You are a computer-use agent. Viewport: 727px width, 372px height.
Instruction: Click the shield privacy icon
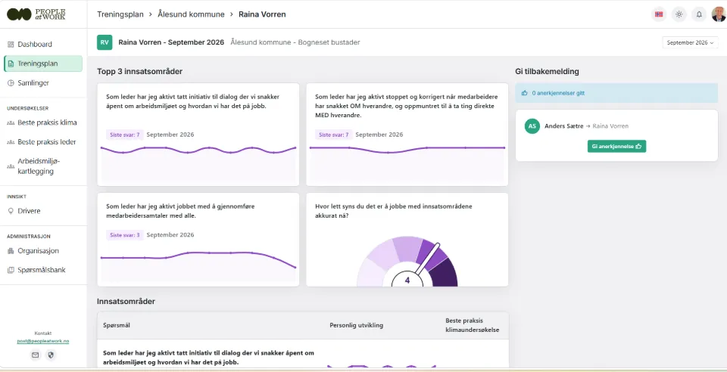(x=51, y=355)
